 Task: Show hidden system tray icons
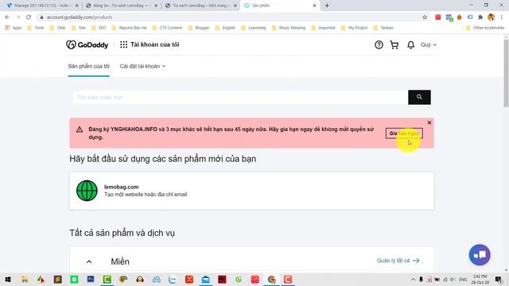(x=413, y=279)
